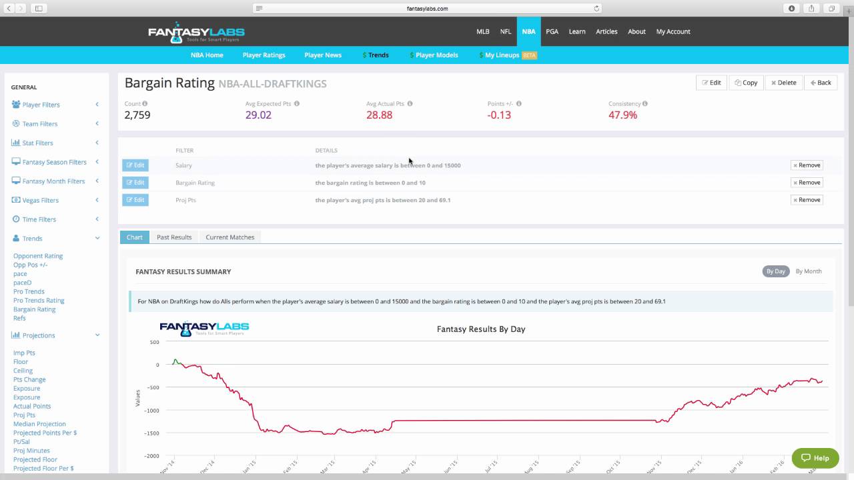Click the info icon beside Consistency
The width and height of the screenshot is (854, 480).
645,104
